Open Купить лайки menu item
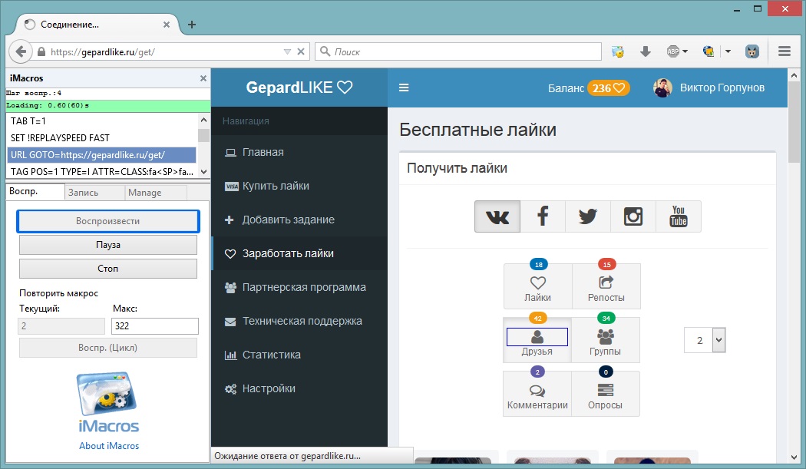 coord(299,186)
